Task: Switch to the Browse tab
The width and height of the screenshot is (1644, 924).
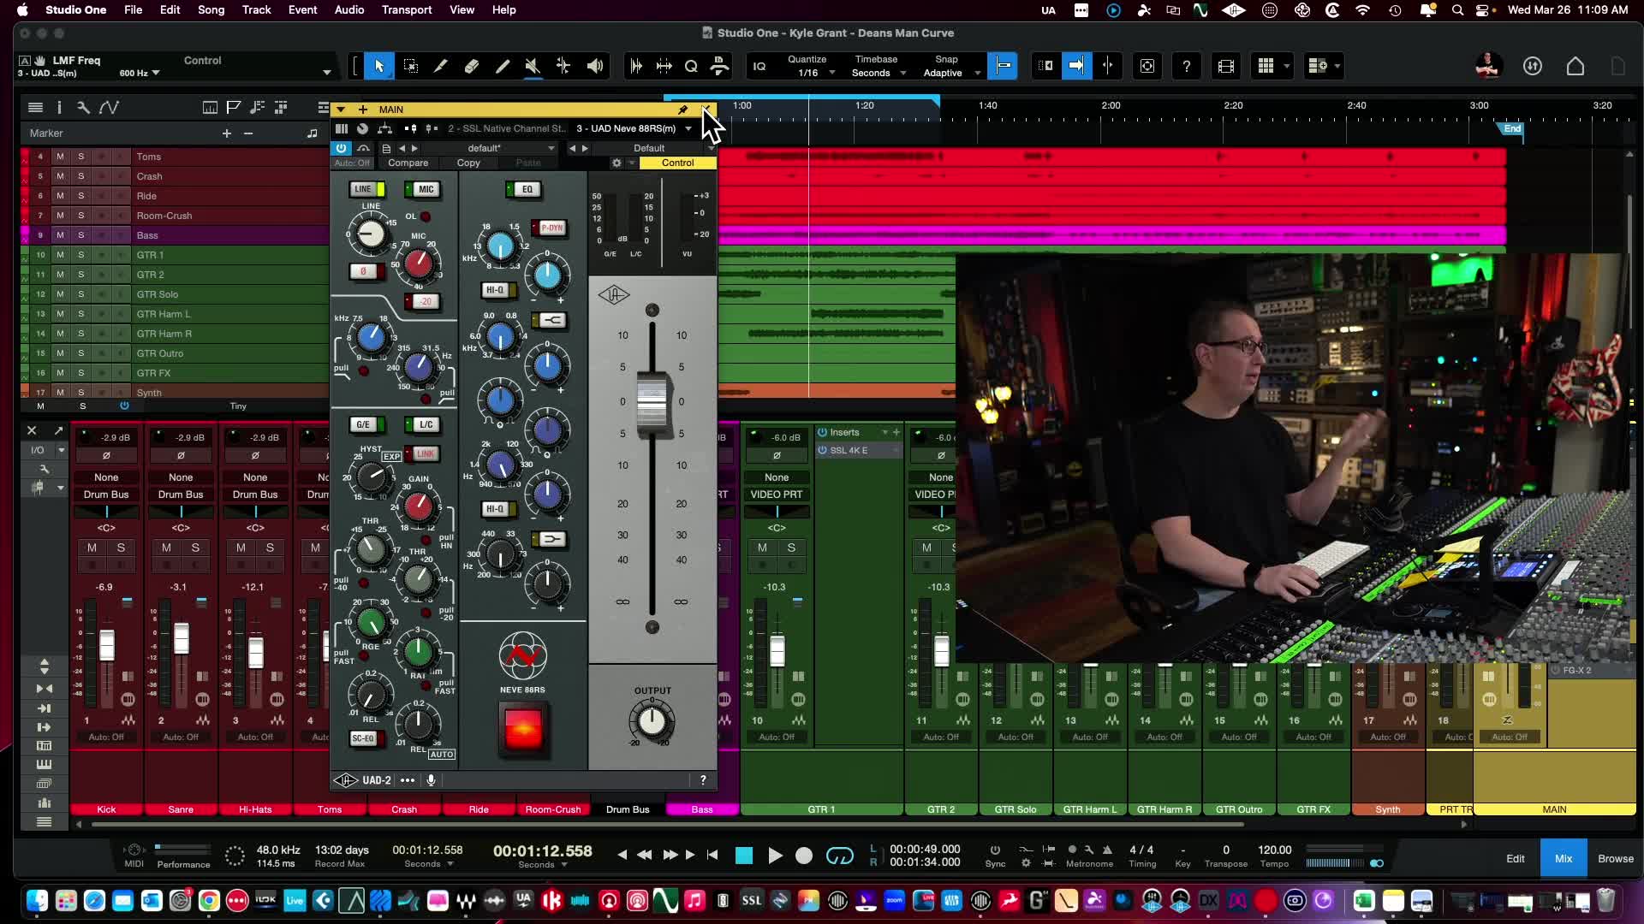Action: click(x=1616, y=858)
